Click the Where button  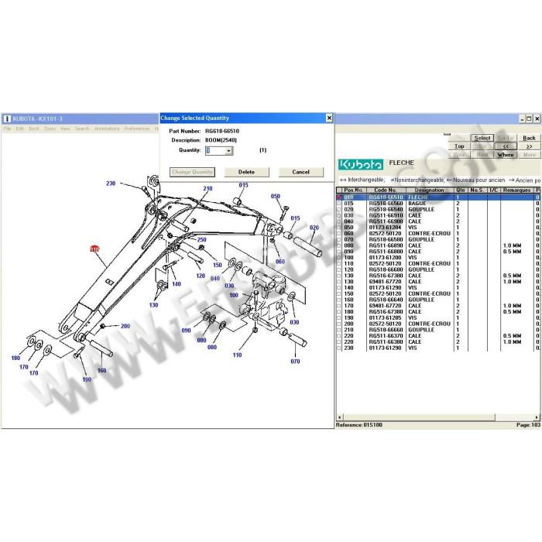pyautogui.click(x=506, y=155)
